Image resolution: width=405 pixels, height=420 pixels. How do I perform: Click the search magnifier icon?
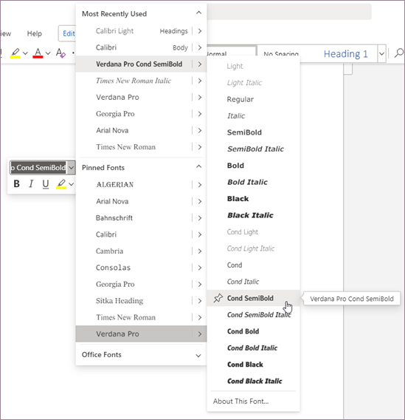pos(399,53)
